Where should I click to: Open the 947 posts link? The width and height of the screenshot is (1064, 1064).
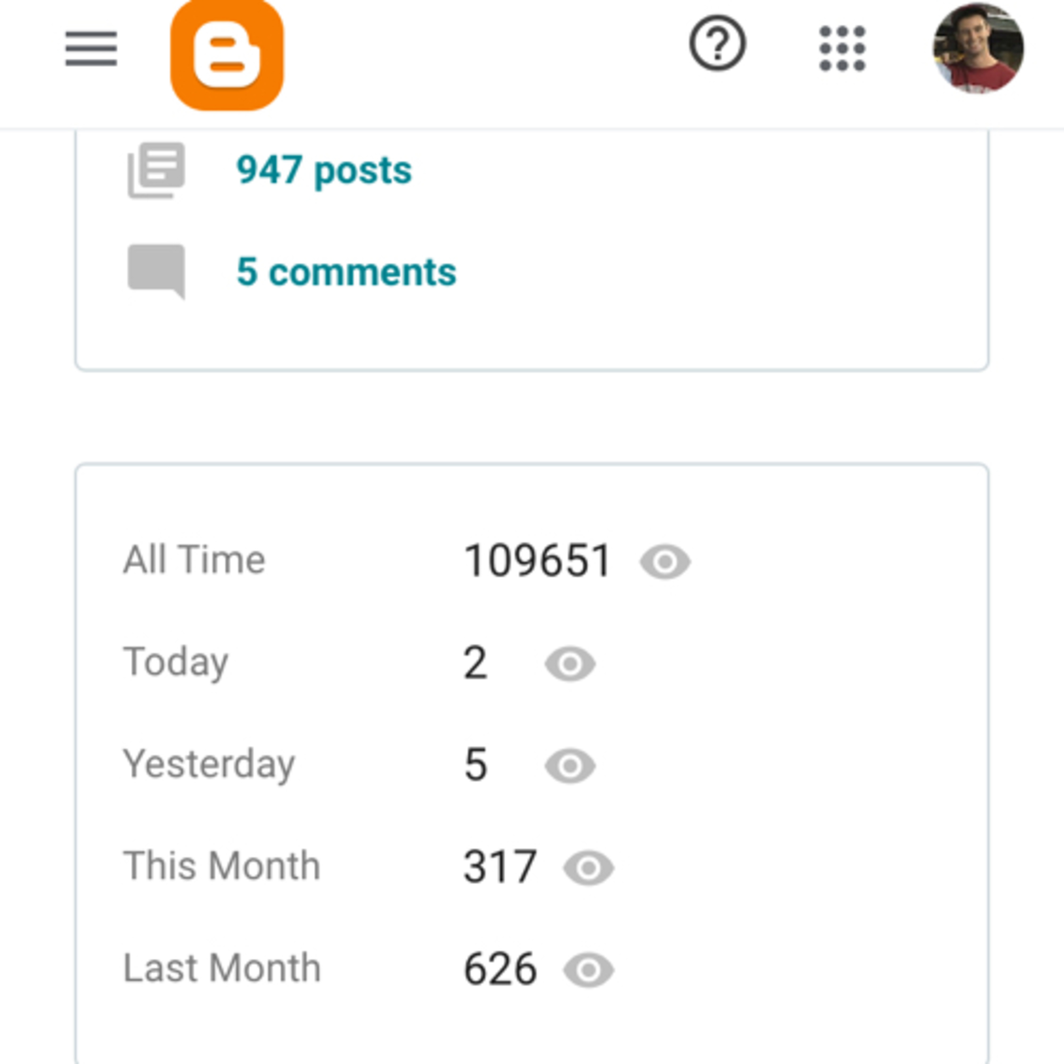click(x=324, y=170)
